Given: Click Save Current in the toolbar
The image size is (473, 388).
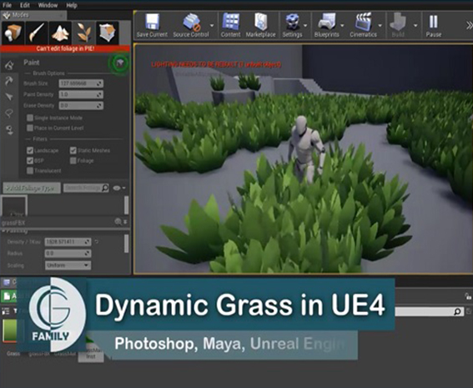Looking at the screenshot, I should pos(152,26).
